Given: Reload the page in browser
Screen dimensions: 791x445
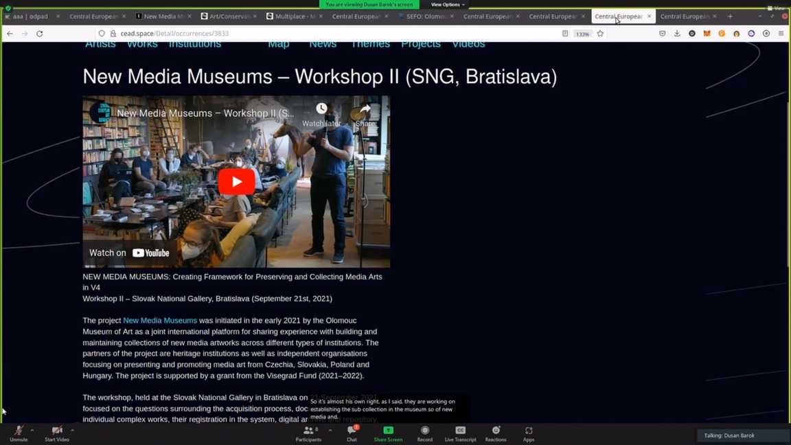Looking at the screenshot, I should (40, 34).
